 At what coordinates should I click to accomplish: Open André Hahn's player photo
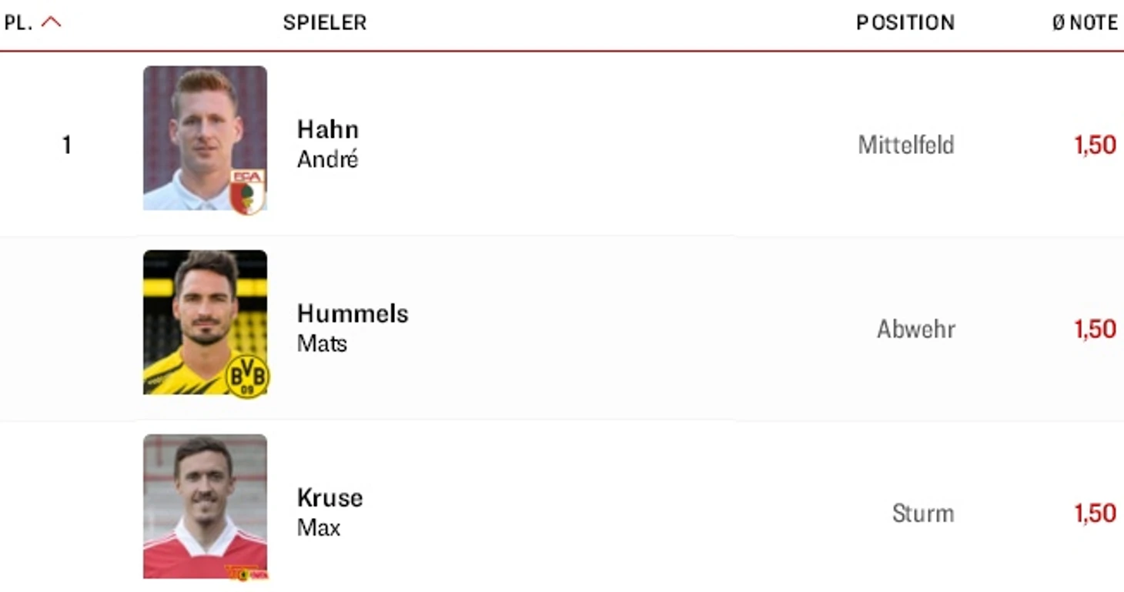(x=205, y=138)
